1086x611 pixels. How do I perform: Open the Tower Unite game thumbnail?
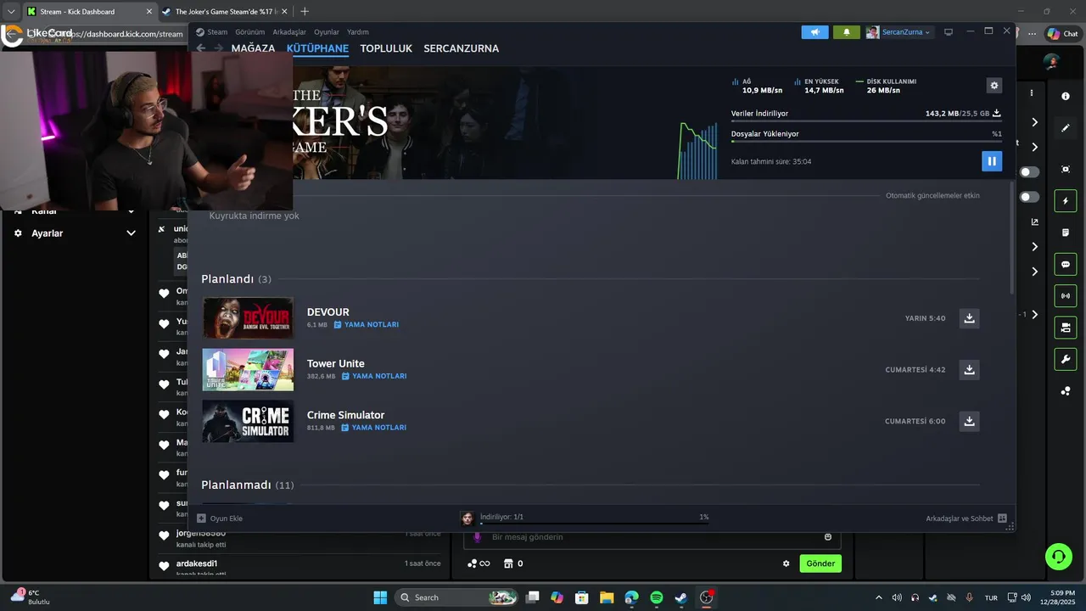248,369
